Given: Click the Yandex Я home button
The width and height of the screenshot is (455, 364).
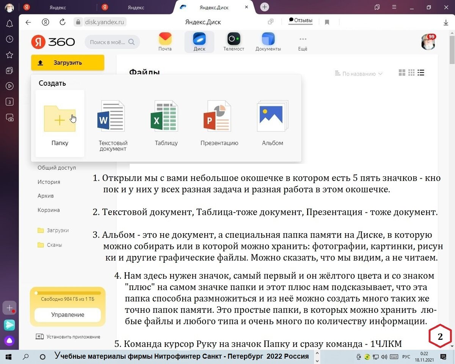Looking at the screenshot, I should pyautogui.click(x=45, y=22).
